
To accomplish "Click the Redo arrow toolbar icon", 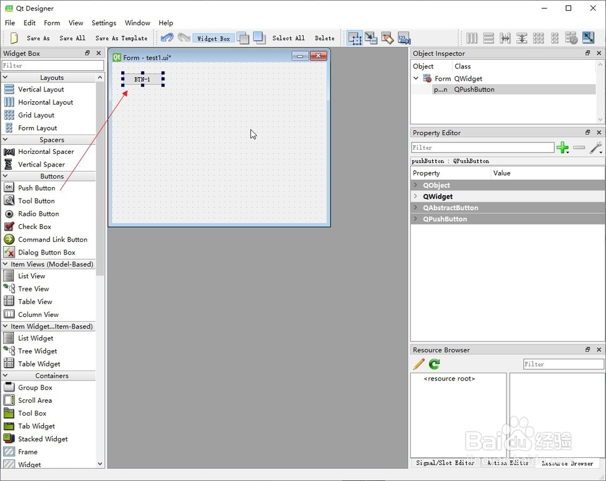I will [184, 38].
